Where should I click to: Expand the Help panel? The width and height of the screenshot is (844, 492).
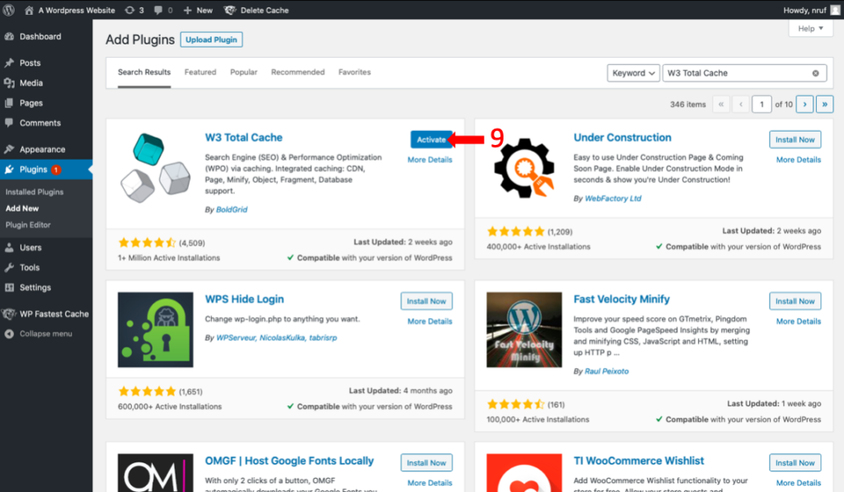809,27
